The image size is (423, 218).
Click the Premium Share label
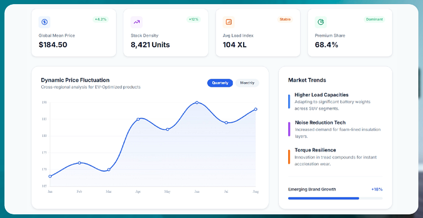330,35
